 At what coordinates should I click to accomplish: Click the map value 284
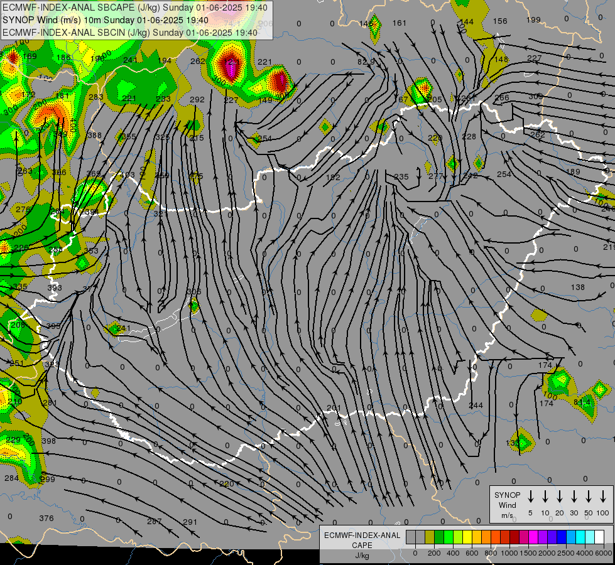click(x=12, y=478)
